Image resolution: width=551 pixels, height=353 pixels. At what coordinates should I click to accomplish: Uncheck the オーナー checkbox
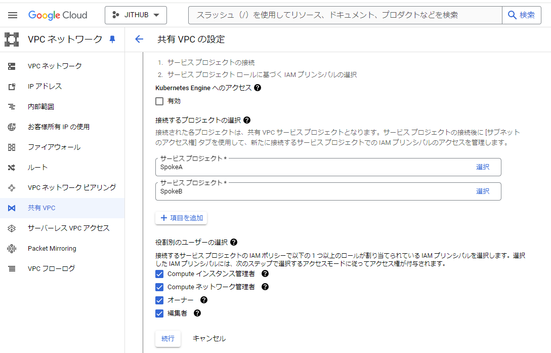point(159,300)
